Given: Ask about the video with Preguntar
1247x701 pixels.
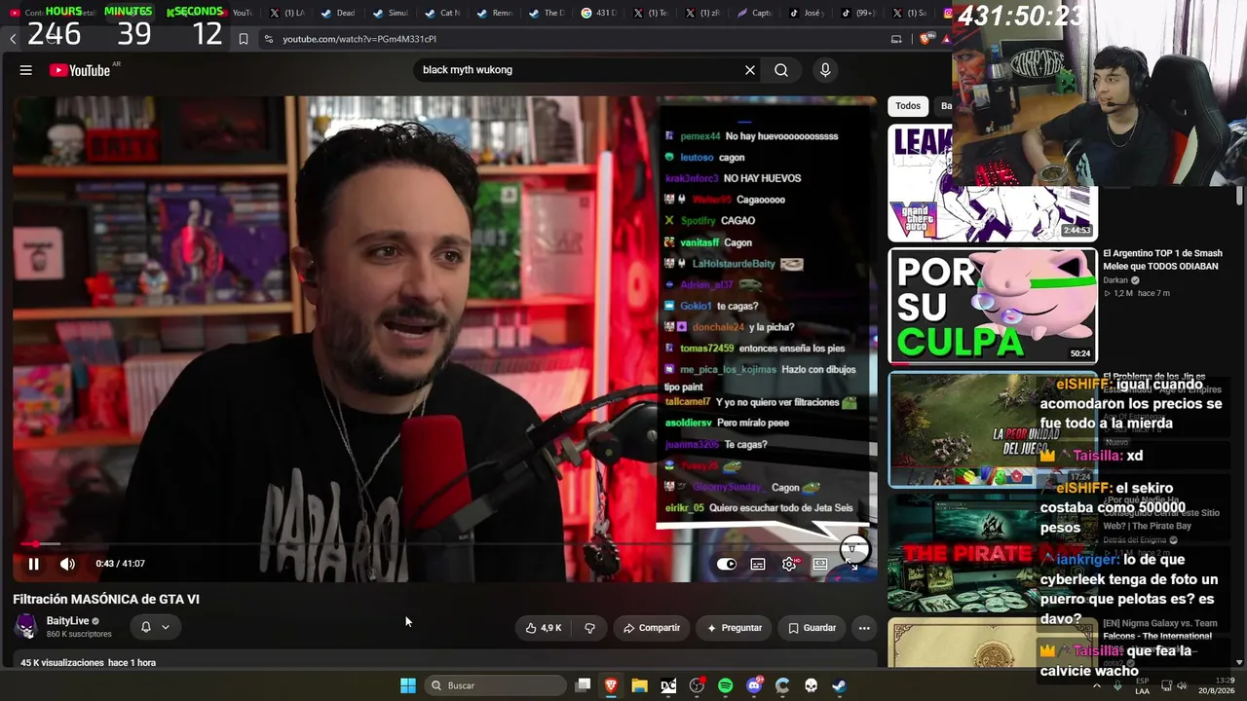Looking at the screenshot, I should point(735,628).
